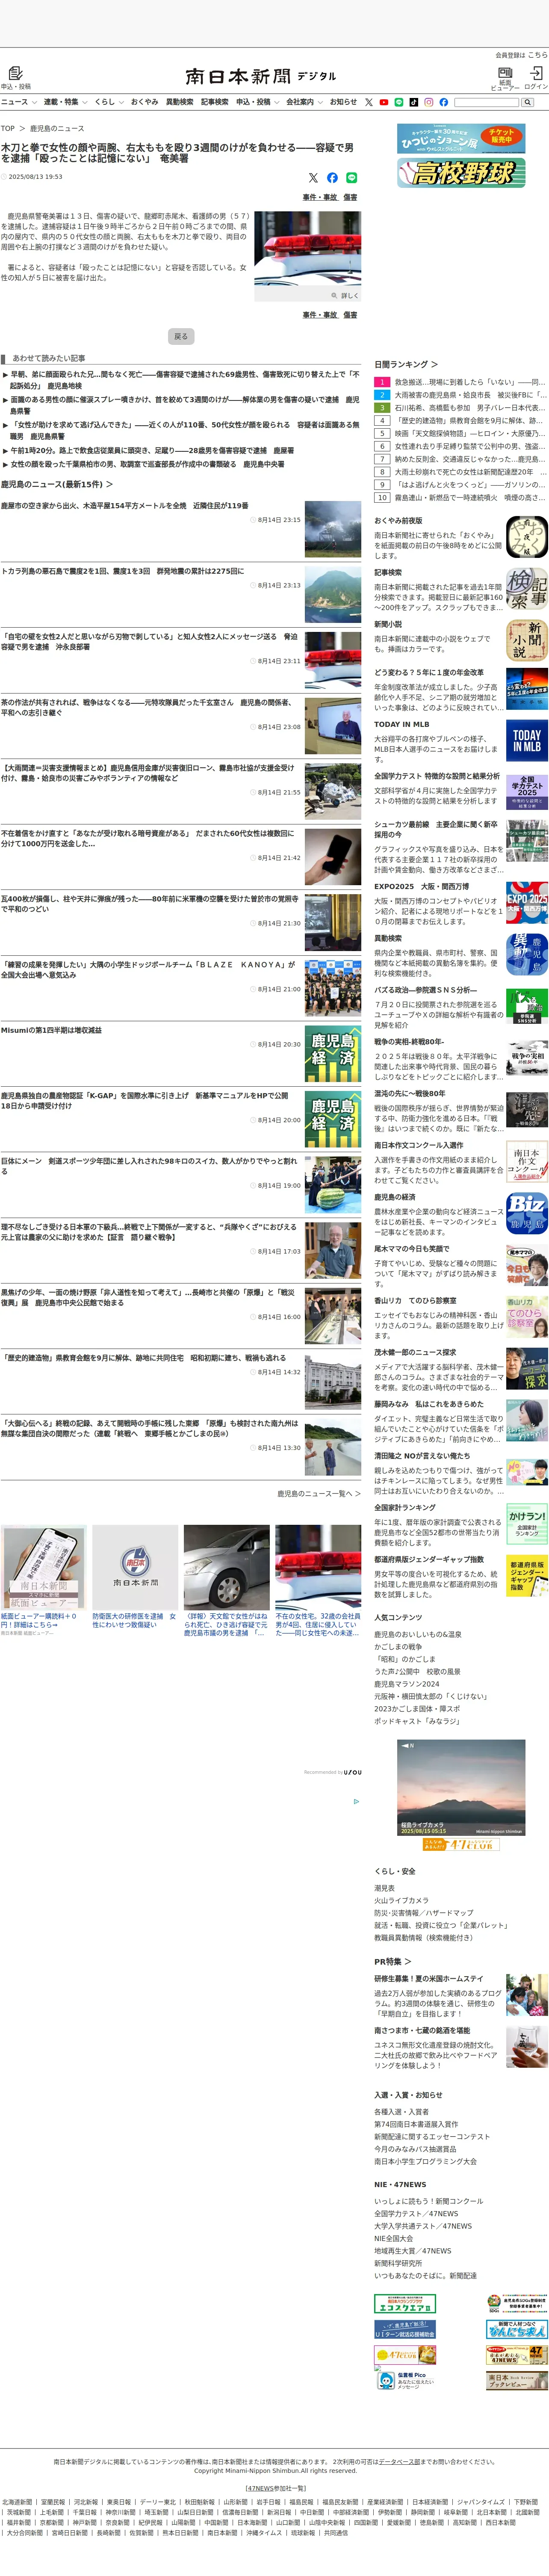This screenshot has height=2576, width=549.
Task: Open 鹿屋市の空き家から出火 article headline
Action: (x=125, y=506)
